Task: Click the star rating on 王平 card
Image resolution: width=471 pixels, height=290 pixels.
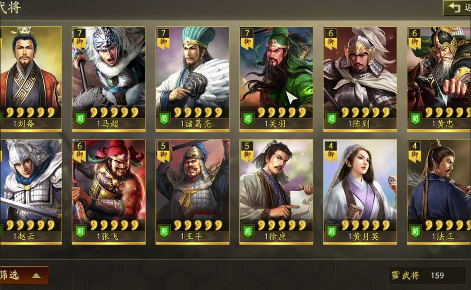Action: click(198, 225)
